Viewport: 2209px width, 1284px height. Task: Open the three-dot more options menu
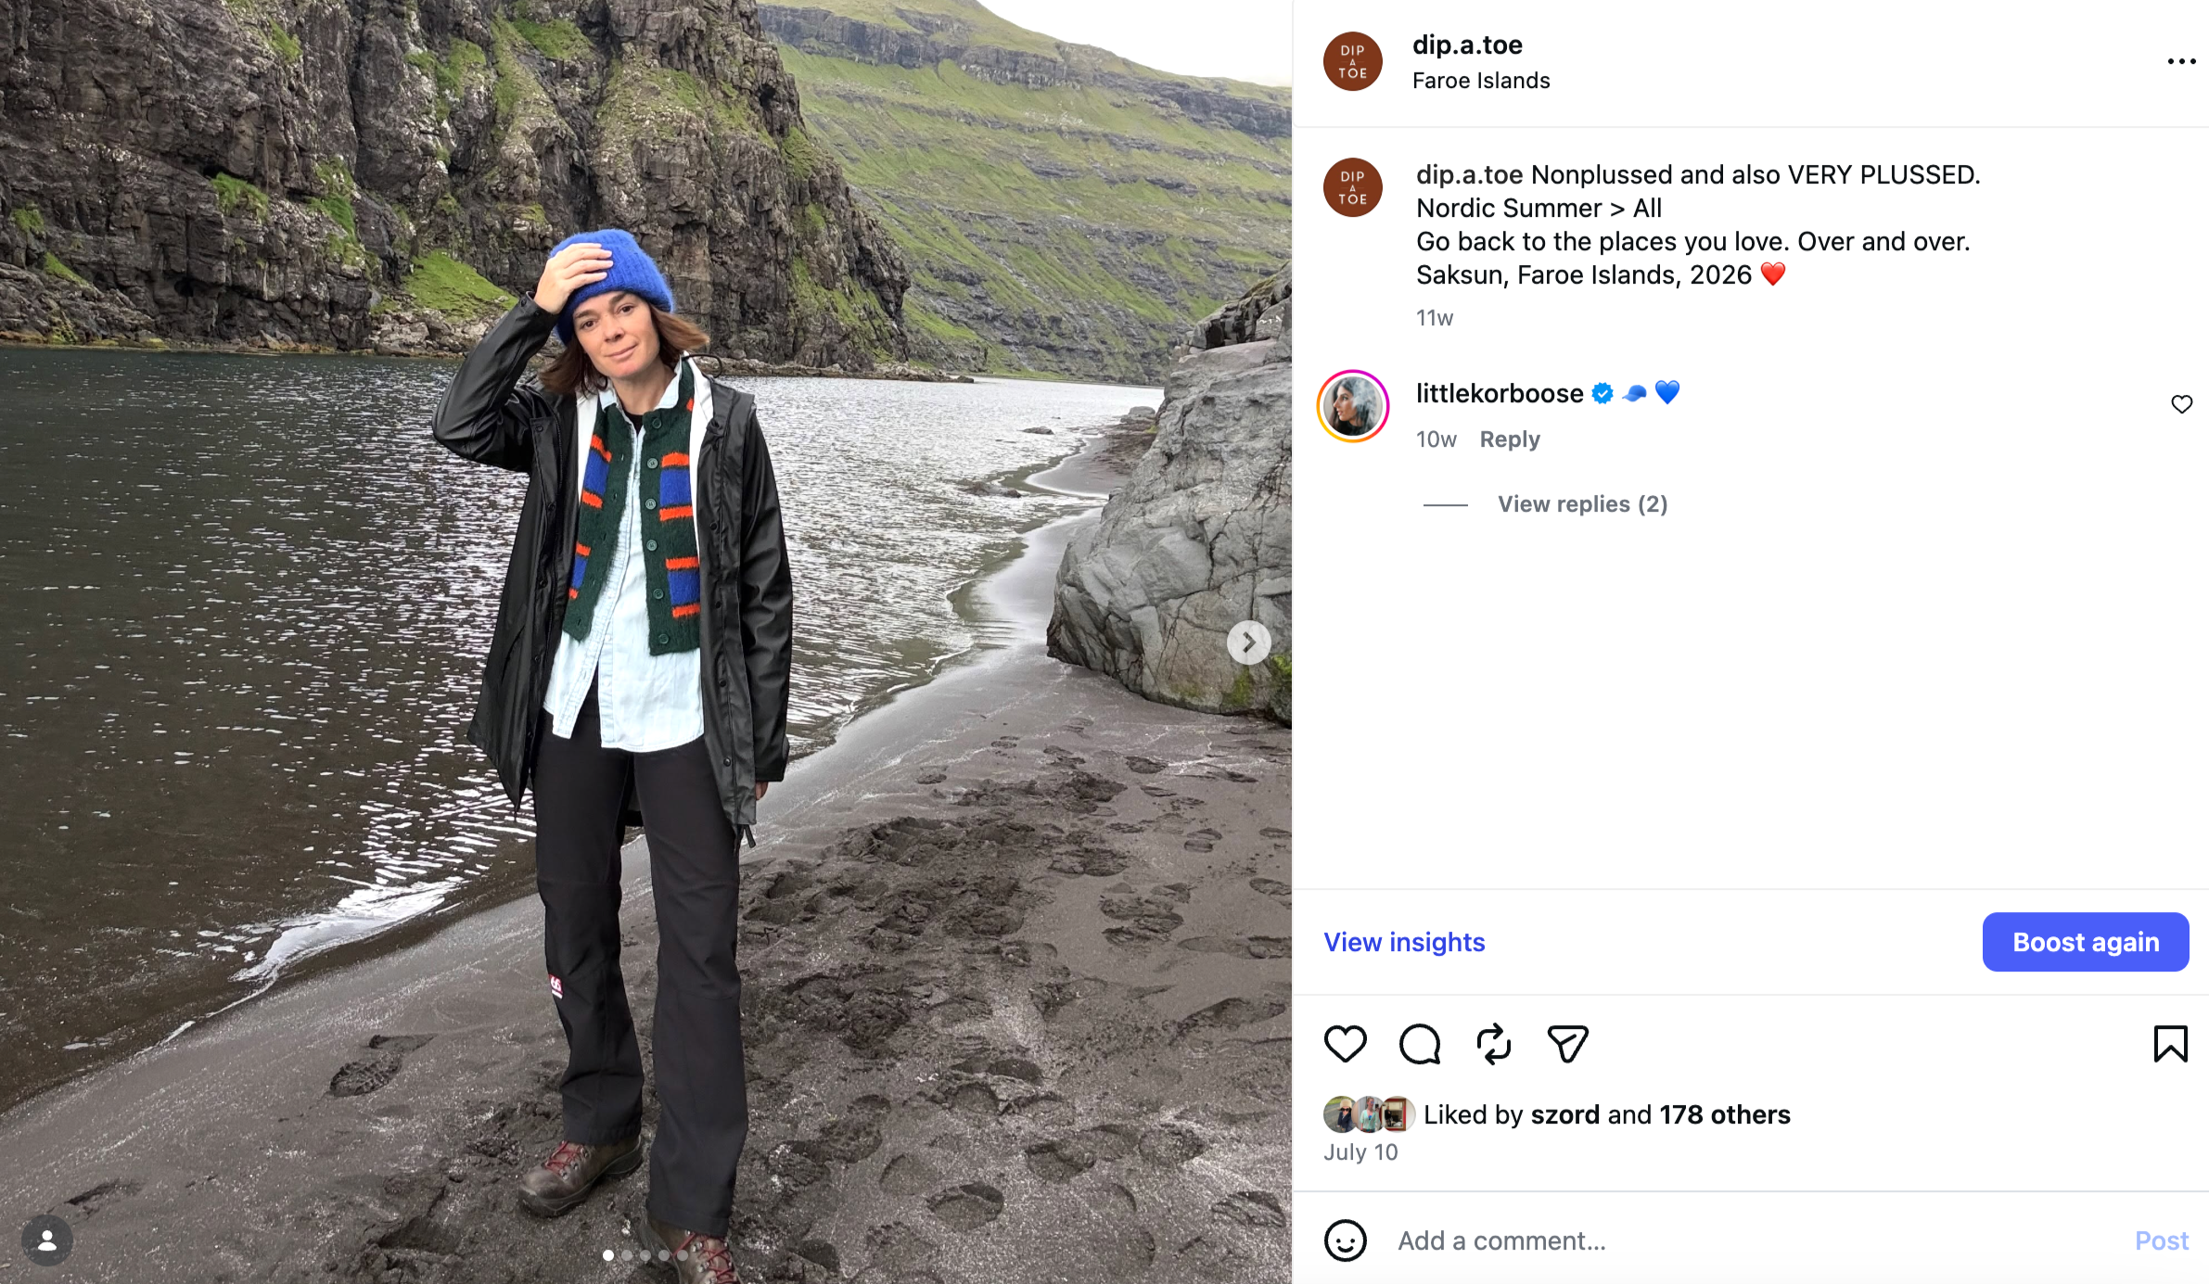[2181, 61]
